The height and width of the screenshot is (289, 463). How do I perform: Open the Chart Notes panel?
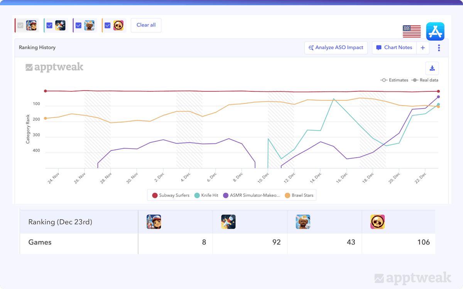394,48
